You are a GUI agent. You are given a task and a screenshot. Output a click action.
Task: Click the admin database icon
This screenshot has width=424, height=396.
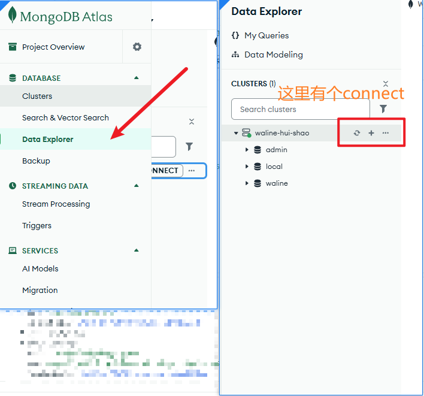click(x=258, y=150)
